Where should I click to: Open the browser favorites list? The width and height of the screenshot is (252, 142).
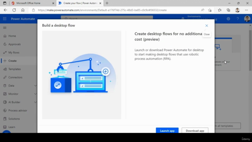tap(220, 10)
